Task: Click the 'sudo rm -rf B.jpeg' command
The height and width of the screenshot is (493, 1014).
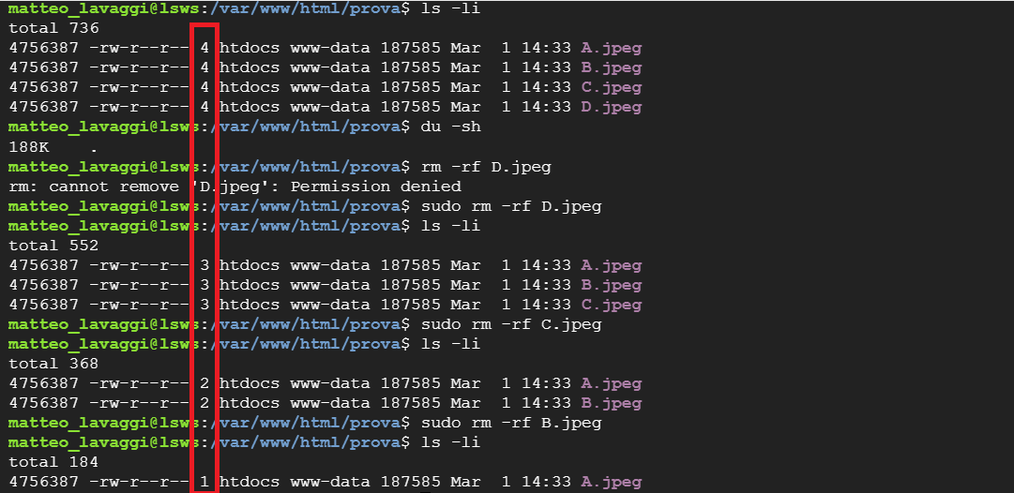Action: 511,423
